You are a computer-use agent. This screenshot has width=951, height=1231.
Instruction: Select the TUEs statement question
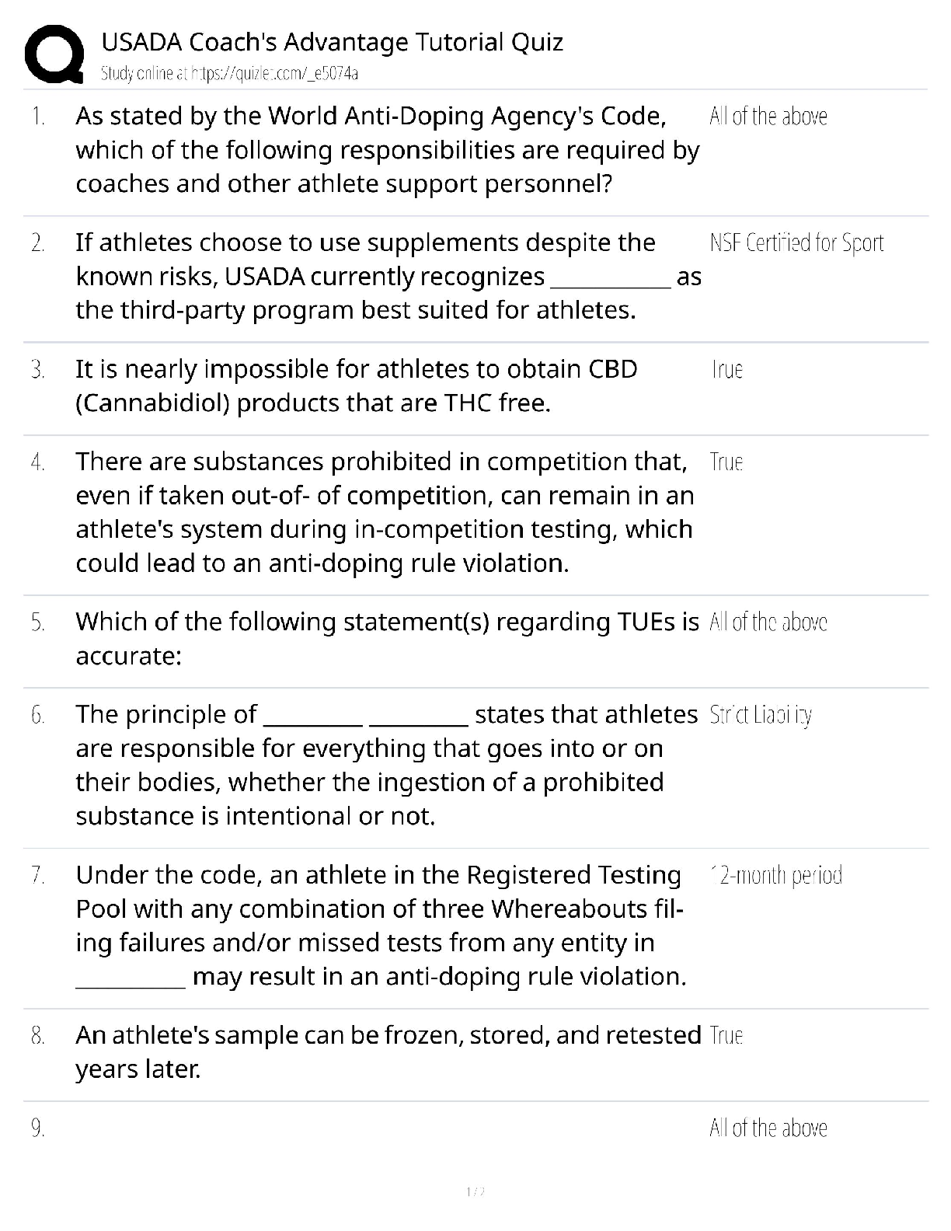click(387, 639)
